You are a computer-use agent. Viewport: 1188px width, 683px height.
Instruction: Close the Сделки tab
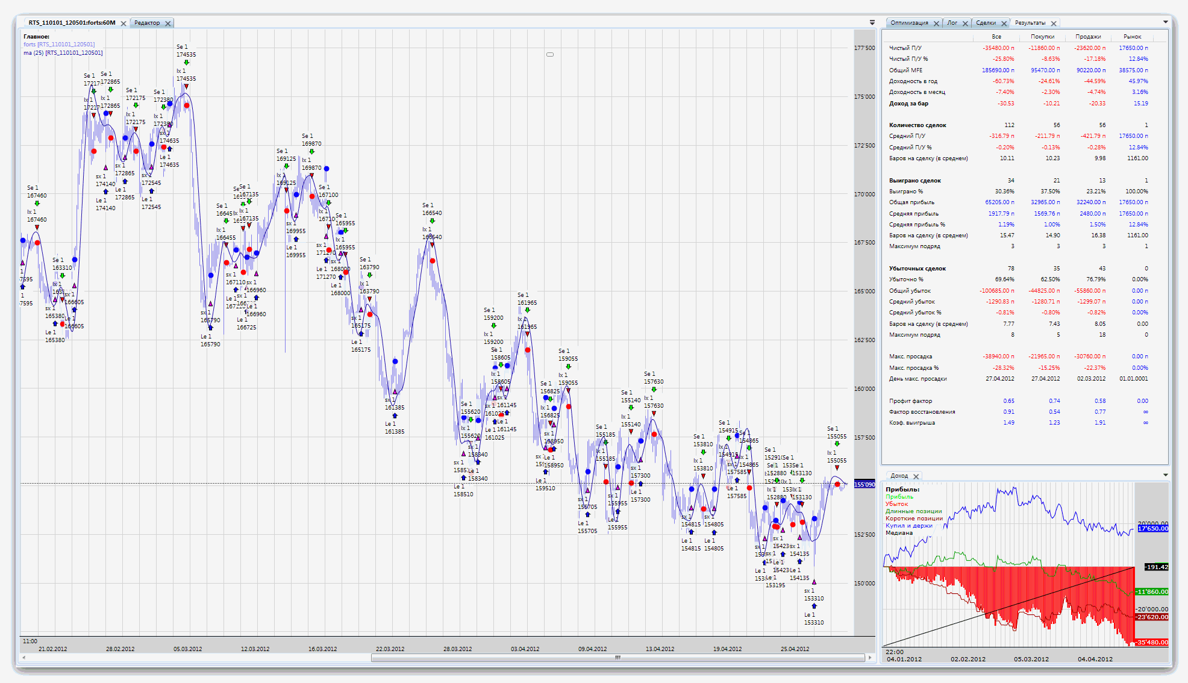pyautogui.click(x=1004, y=23)
